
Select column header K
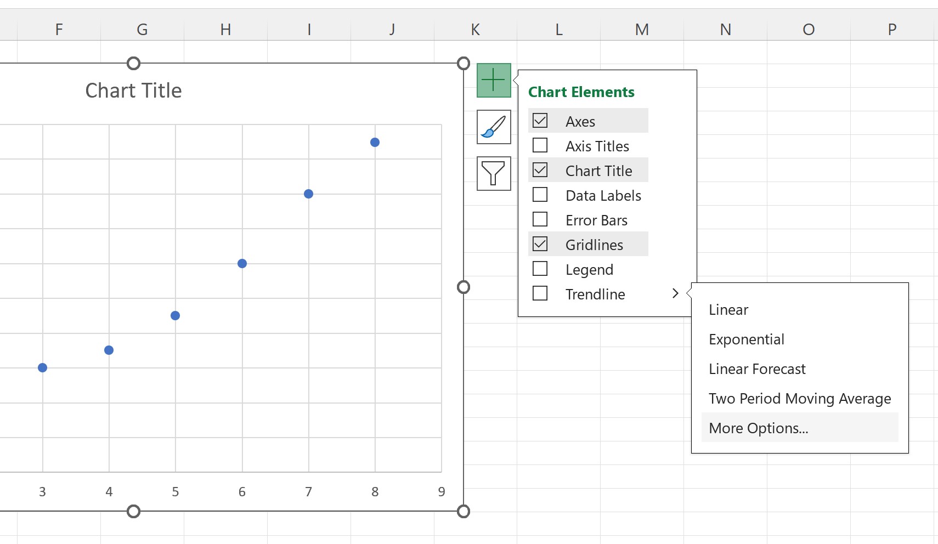click(475, 29)
